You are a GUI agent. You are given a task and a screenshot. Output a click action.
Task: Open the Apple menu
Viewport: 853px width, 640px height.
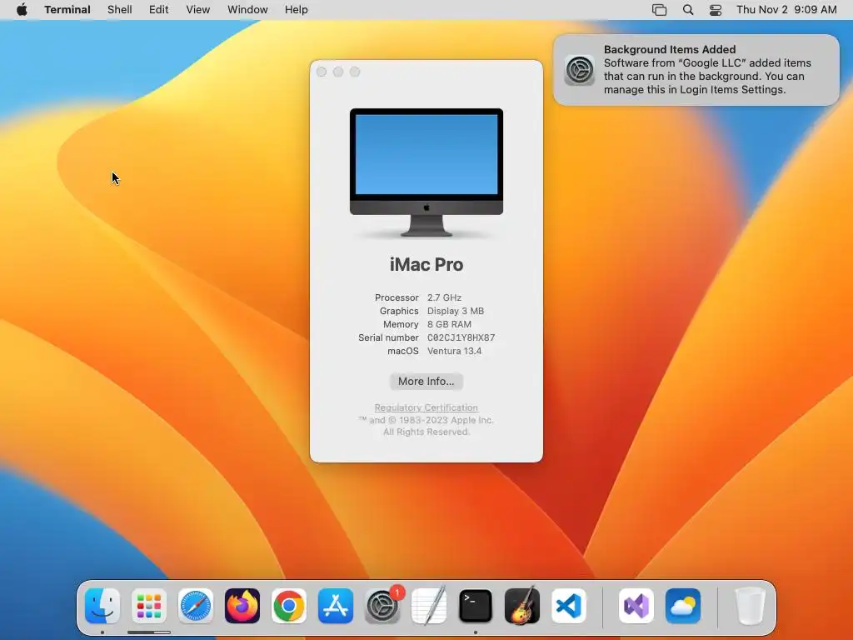(x=22, y=10)
